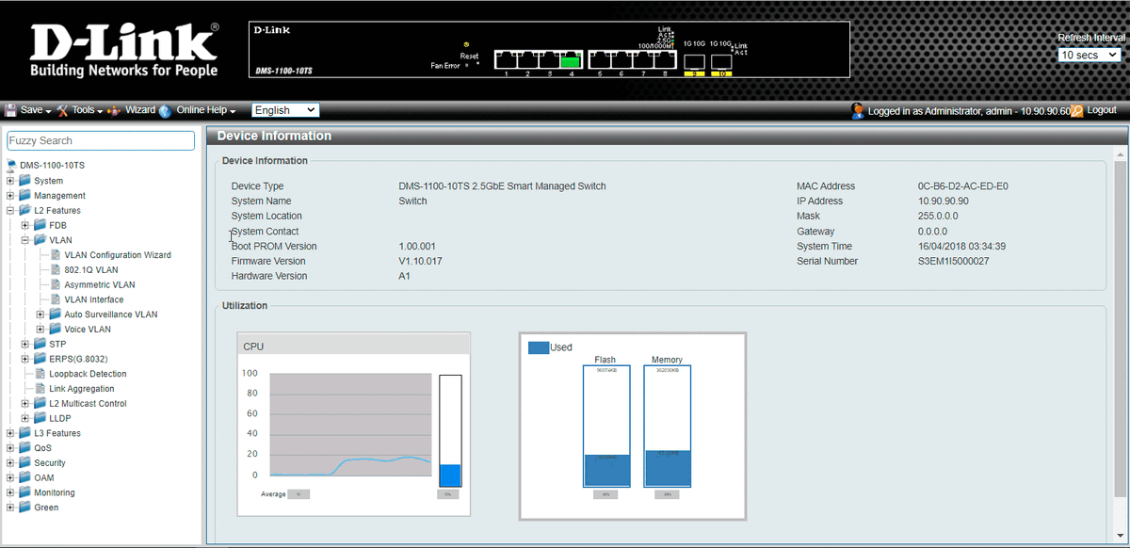Click the Save floppy disk icon
This screenshot has height=548, width=1130.
pos(11,110)
